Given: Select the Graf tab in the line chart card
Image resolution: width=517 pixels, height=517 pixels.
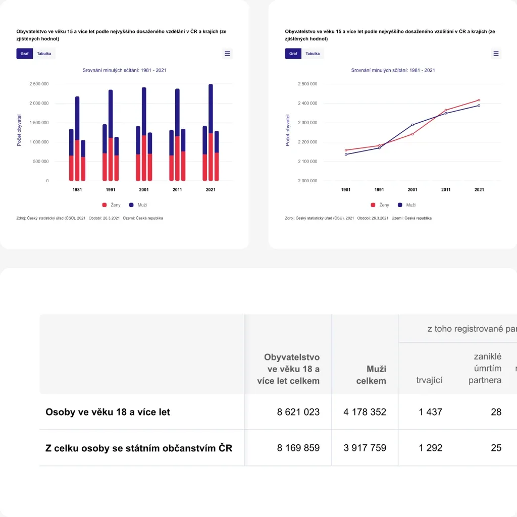Looking at the screenshot, I should tap(293, 54).
